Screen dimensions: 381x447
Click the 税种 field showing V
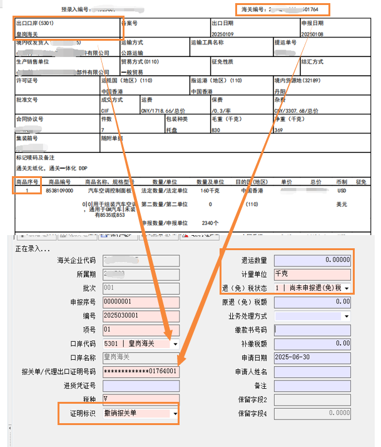point(141,399)
